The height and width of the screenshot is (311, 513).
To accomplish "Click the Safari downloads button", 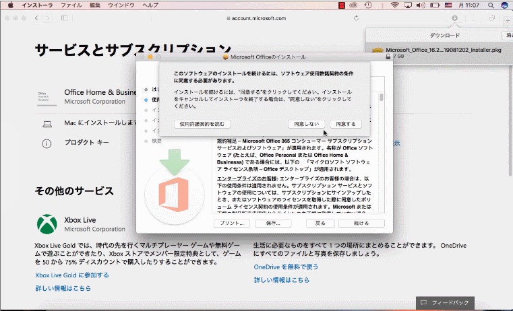I will click(x=455, y=18).
